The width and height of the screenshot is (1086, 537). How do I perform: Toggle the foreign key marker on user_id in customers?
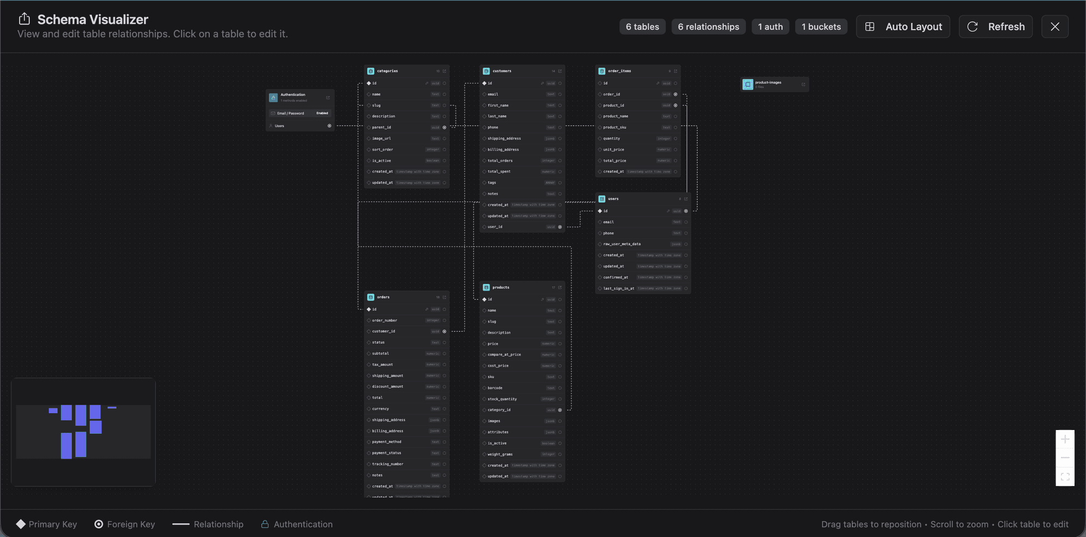[560, 227]
